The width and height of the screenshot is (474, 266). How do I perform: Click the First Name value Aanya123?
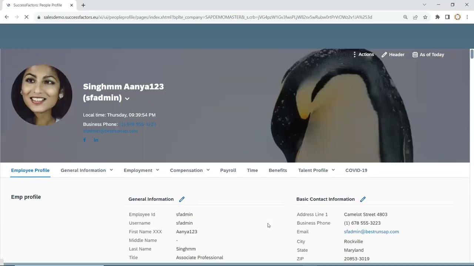[187, 232]
